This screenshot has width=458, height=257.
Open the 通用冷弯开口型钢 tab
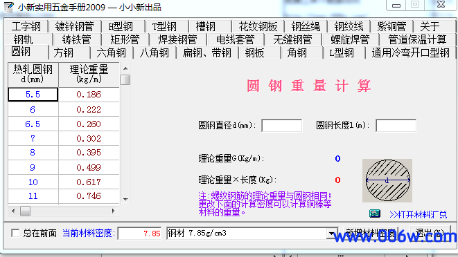(410, 53)
